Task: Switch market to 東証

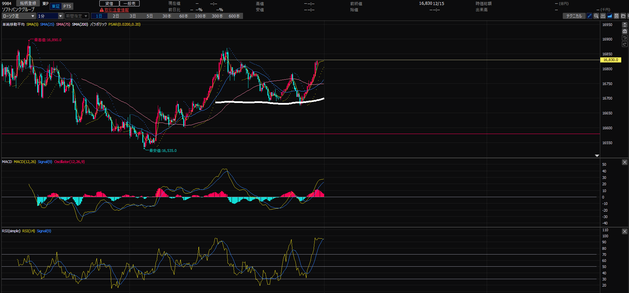Action: point(56,6)
